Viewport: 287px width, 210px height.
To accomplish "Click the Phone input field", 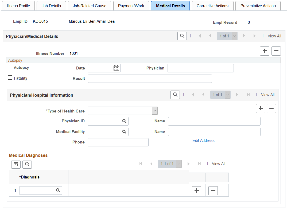I will tap(118, 142).
